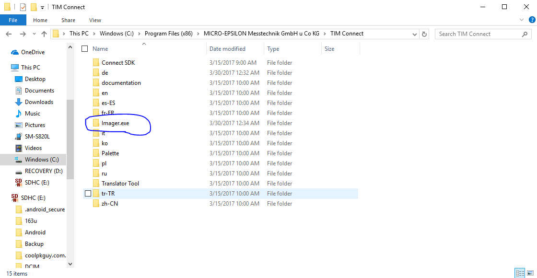Image resolution: width=537 pixels, height=278 pixels.
Task: Click the documentation folder icon
Action: tap(95, 83)
